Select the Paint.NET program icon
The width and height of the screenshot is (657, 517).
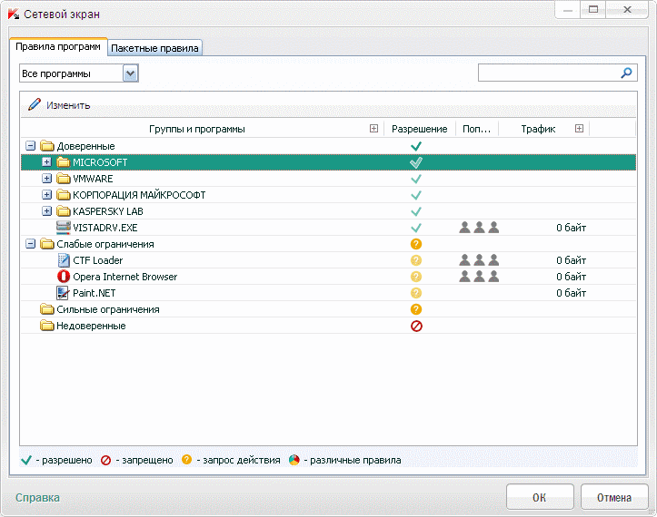click(64, 293)
